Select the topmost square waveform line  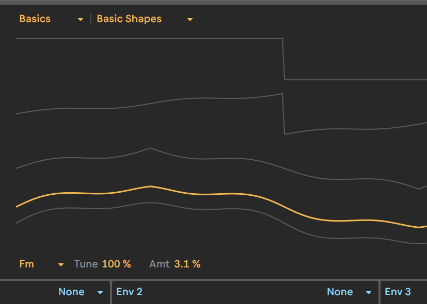click(x=150, y=39)
